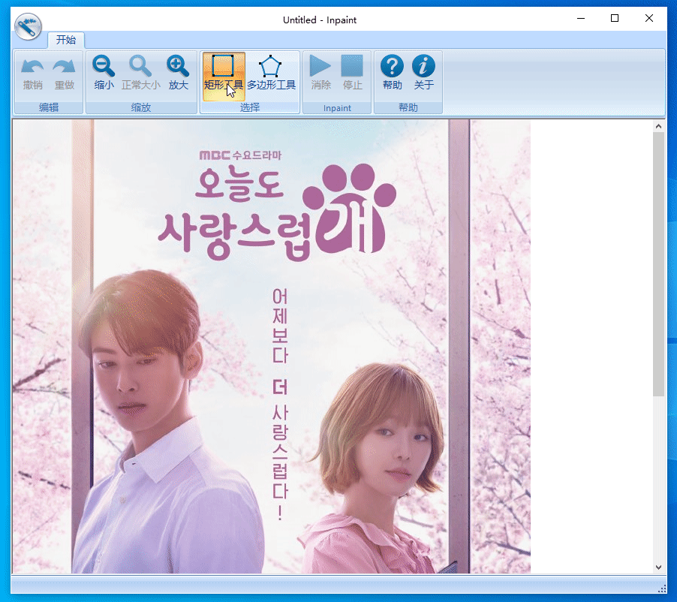Viewport: 677px width, 602px height.
Task: Click the vertical scrollbar thumb
Action: coord(658,264)
